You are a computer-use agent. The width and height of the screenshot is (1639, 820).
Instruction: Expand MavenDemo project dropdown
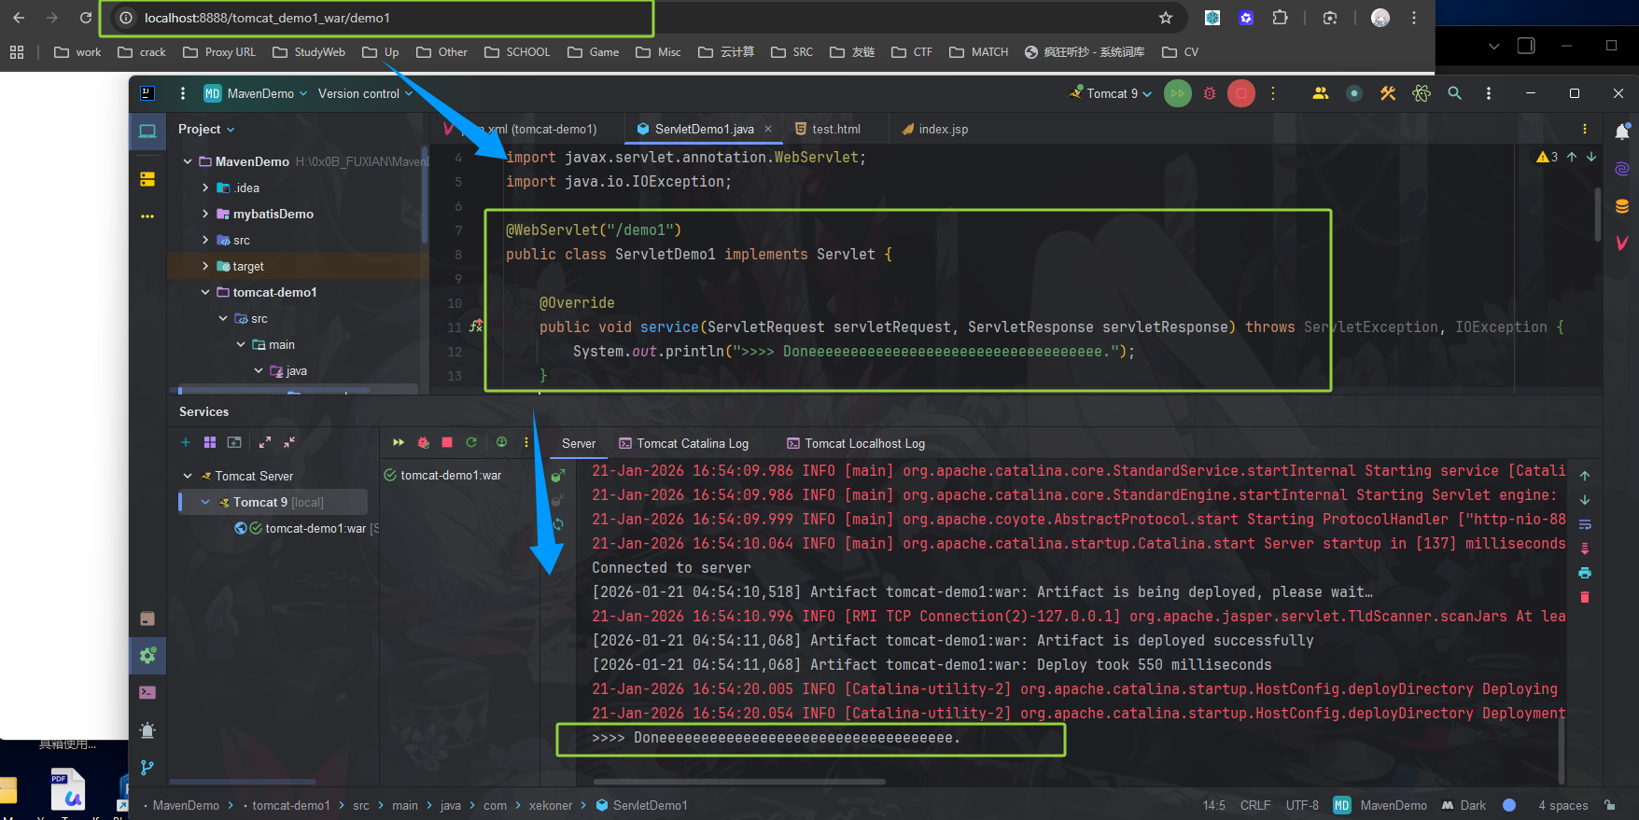(256, 93)
